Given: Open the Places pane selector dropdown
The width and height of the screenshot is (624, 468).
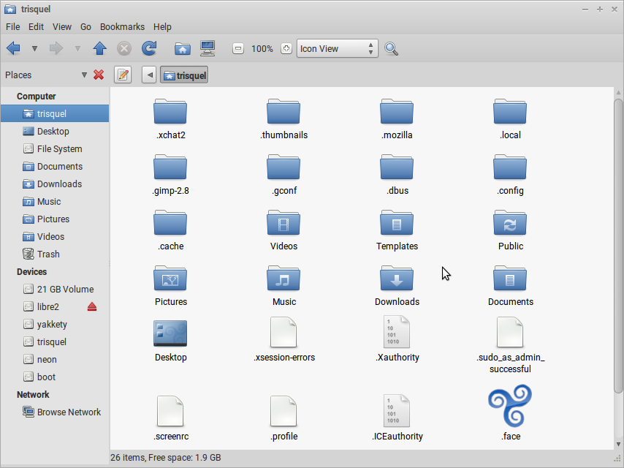Looking at the screenshot, I should [84, 75].
